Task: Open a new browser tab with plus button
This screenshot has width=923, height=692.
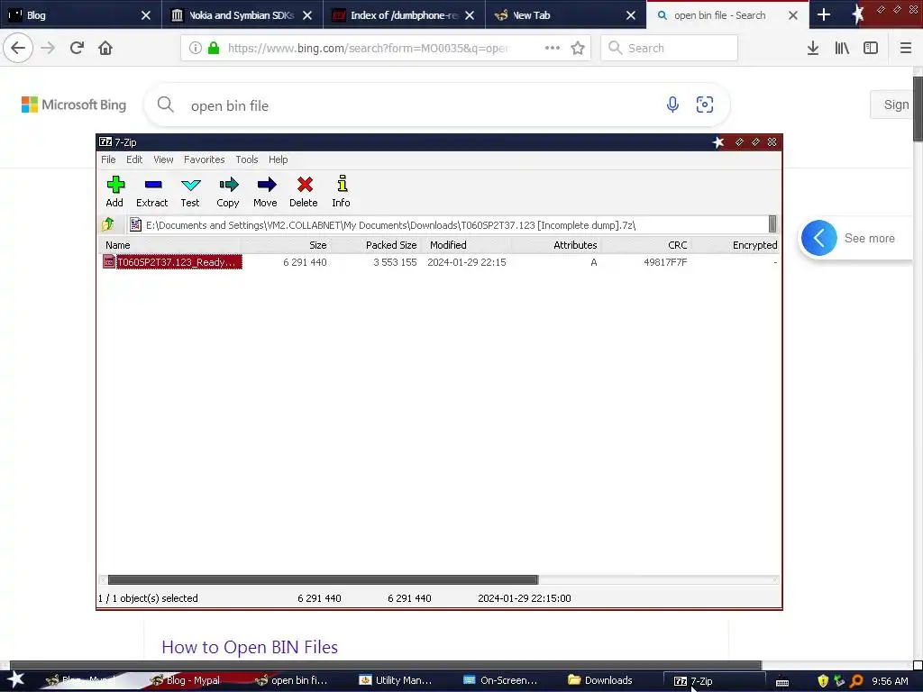Action: [x=824, y=15]
